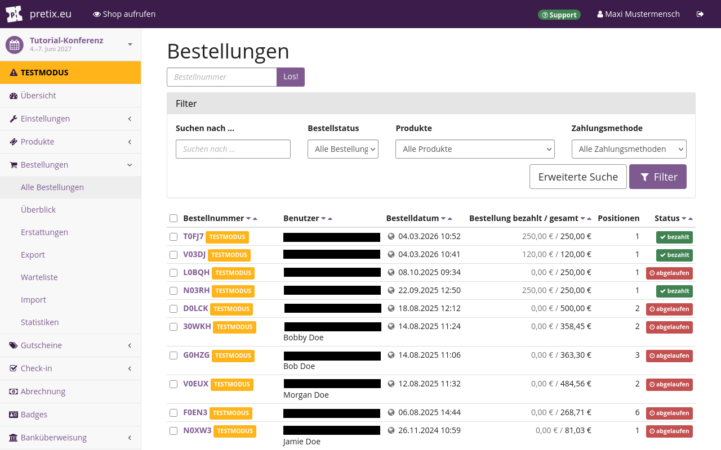
Task: Open the Alle Produkte dropdown
Action: 475,149
